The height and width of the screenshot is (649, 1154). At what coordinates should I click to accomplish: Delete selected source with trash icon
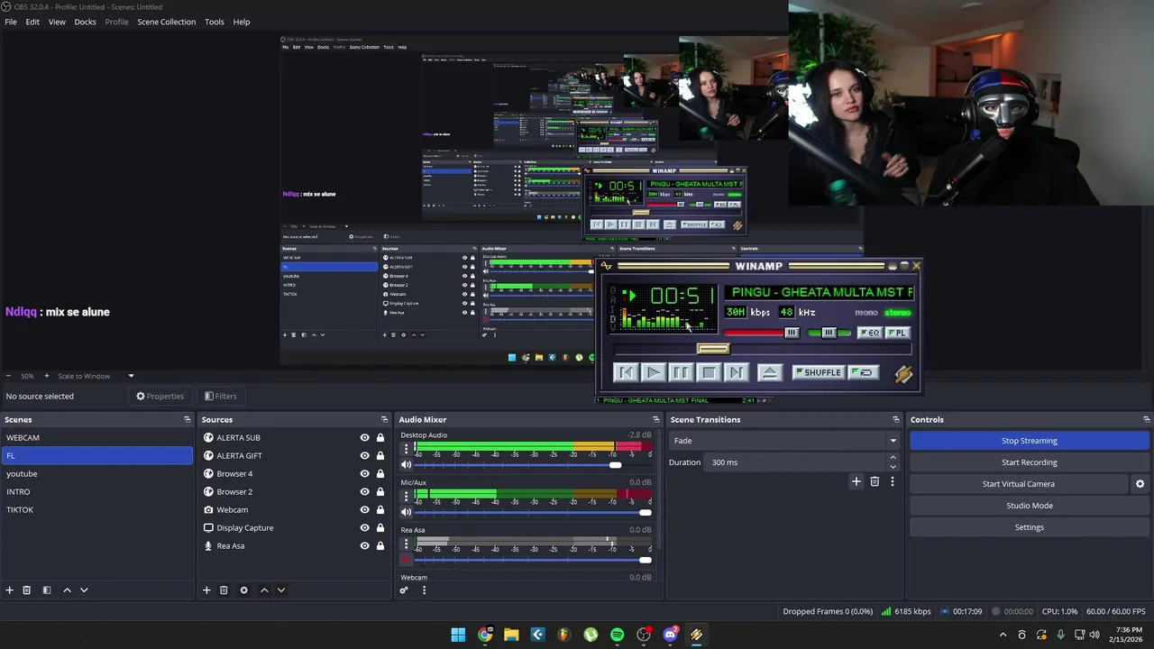pos(224,590)
